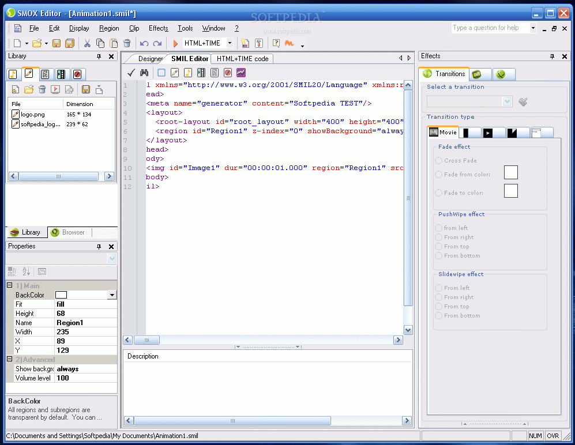Select PushWipe from left option

pyautogui.click(x=438, y=228)
